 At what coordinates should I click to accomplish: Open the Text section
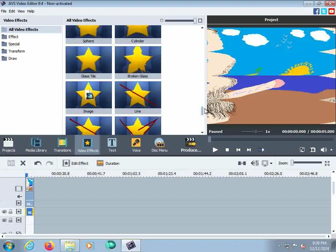(x=112, y=145)
